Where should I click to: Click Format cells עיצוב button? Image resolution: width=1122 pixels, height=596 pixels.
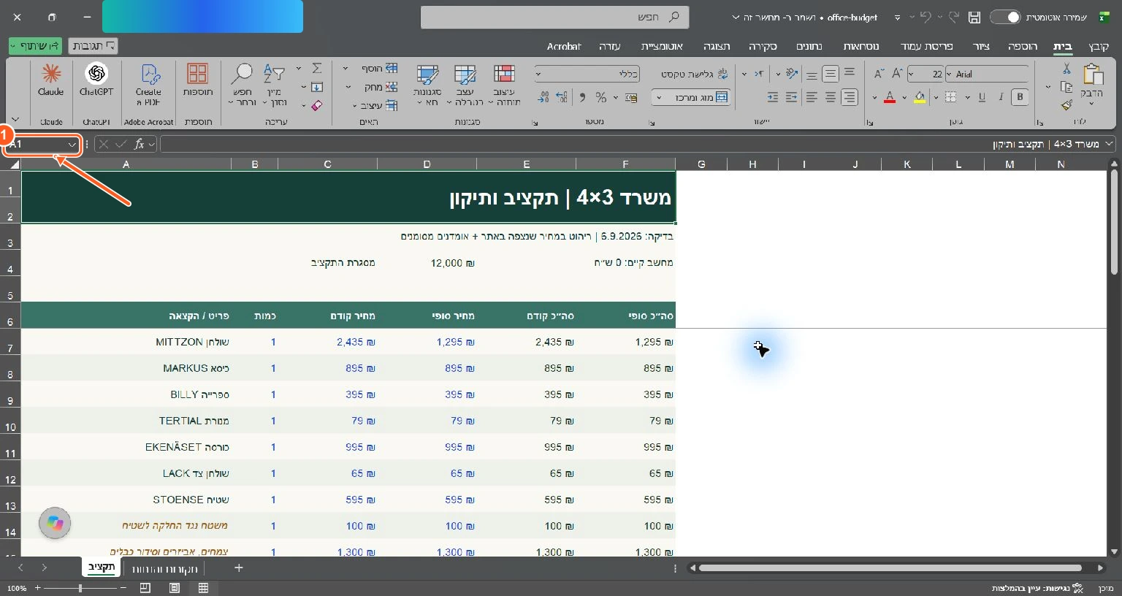click(x=378, y=106)
